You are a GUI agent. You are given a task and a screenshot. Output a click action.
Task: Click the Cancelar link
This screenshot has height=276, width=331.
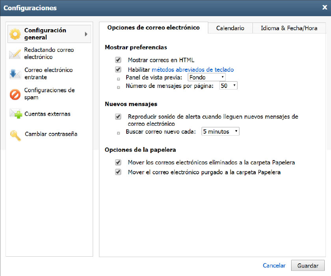pos(274,265)
